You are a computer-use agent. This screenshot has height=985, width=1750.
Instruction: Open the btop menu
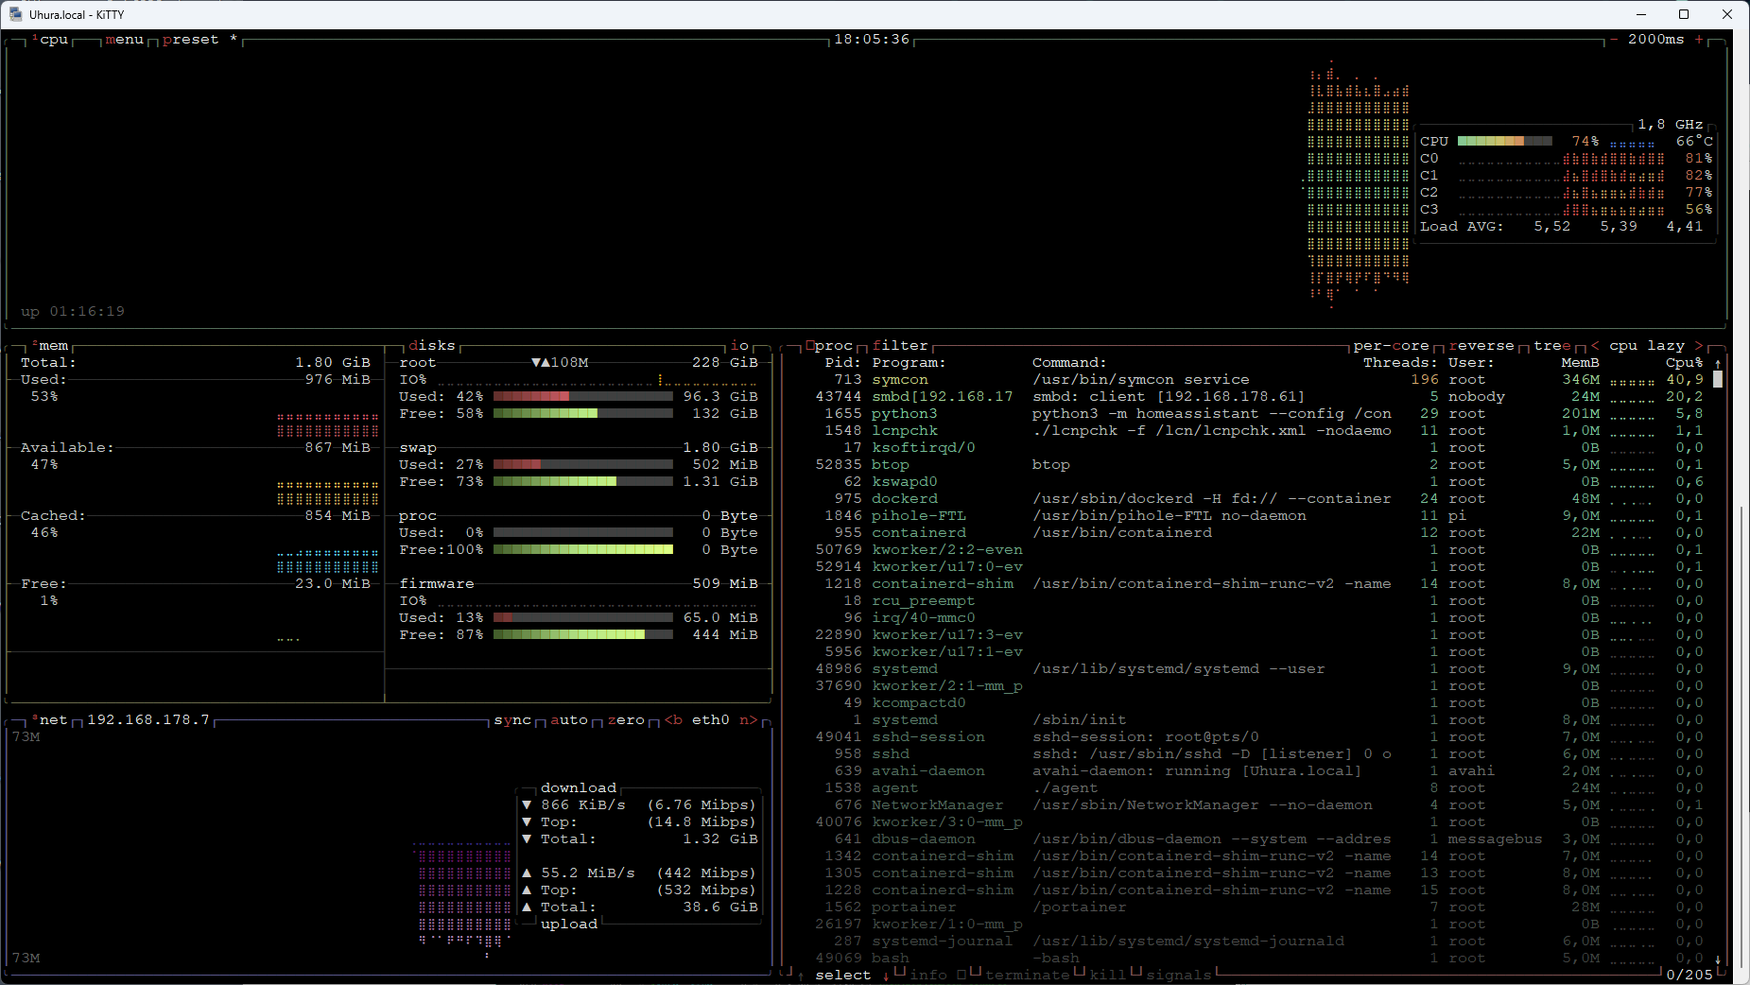tap(125, 40)
